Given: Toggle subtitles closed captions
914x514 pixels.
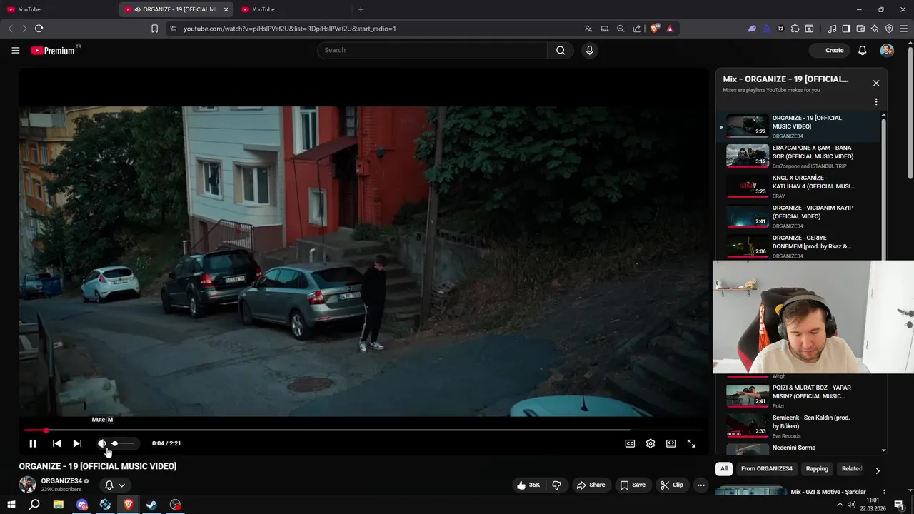Looking at the screenshot, I should [630, 443].
